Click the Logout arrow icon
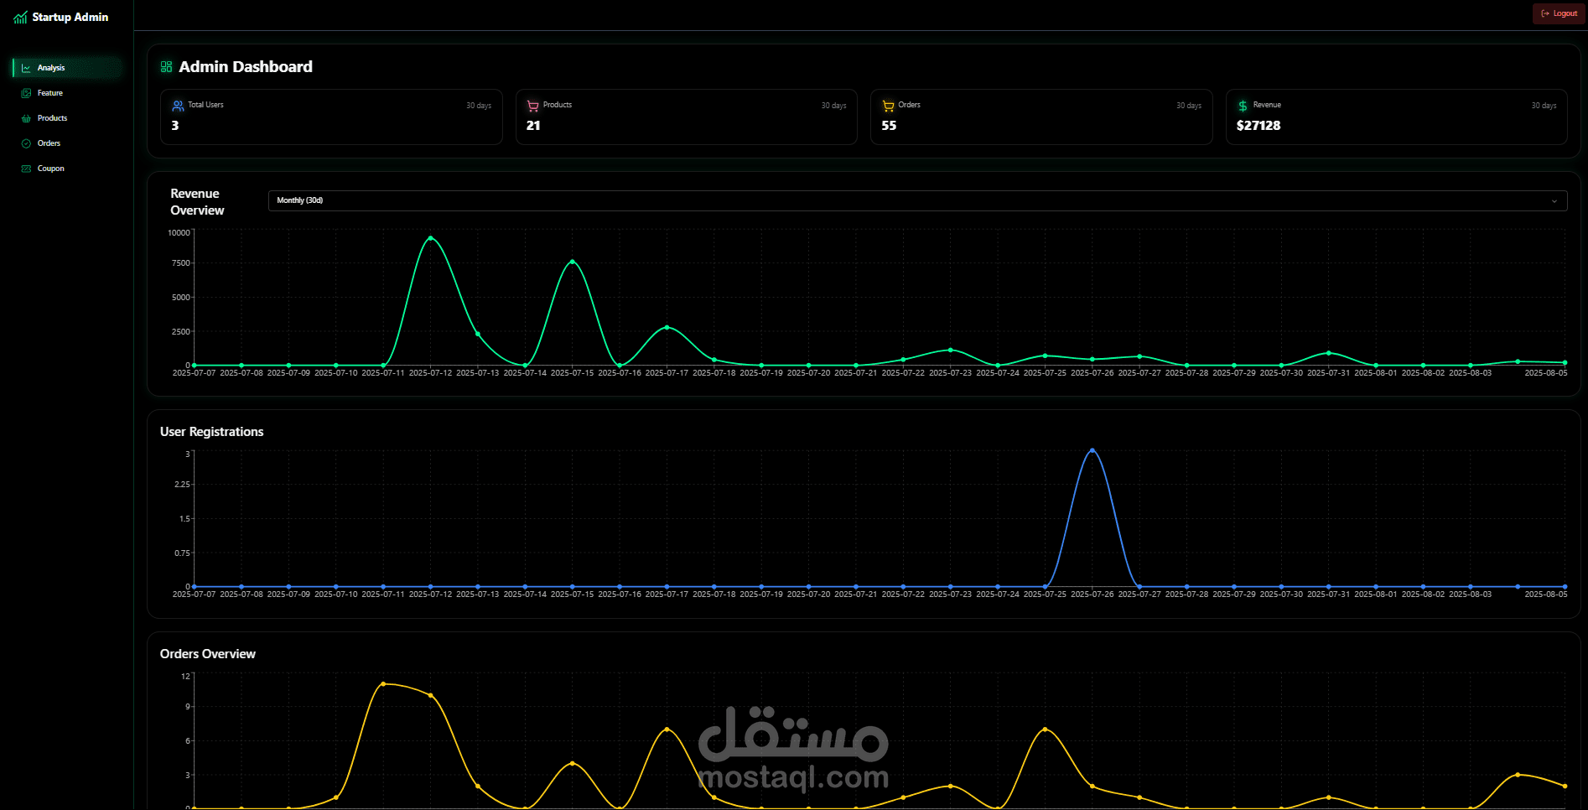 tap(1545, 13)
